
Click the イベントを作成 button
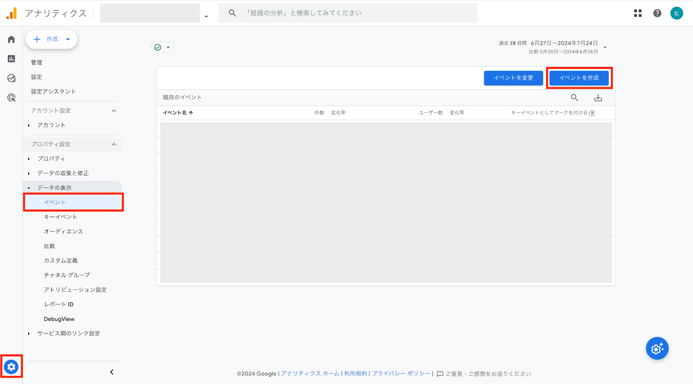(x=579, y=78)
